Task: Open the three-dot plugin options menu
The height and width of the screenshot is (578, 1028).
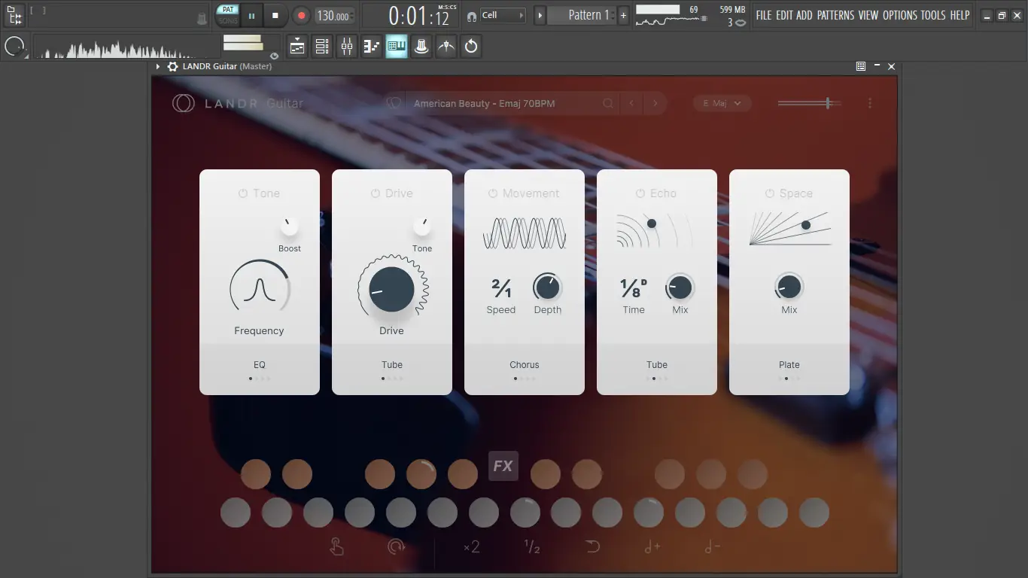Action: [x=870, y=103]
